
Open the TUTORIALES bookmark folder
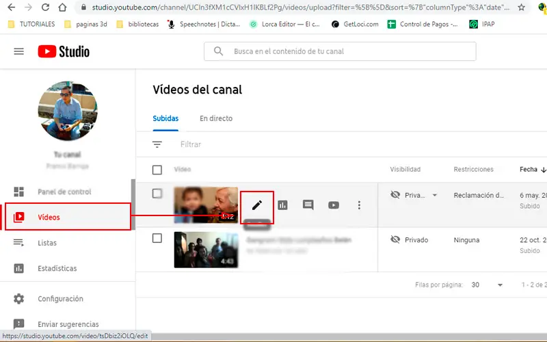tap(31, 24)
